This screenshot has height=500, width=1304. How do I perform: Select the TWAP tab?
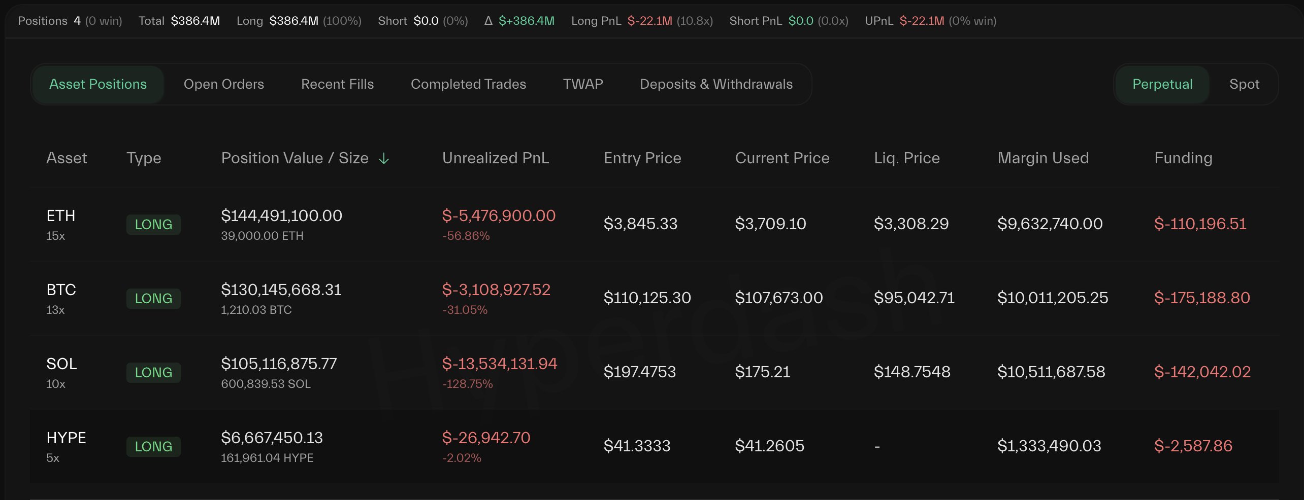pos(583,84)
